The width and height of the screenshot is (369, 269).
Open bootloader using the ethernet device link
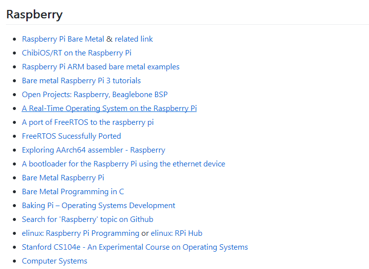[123, 164]
